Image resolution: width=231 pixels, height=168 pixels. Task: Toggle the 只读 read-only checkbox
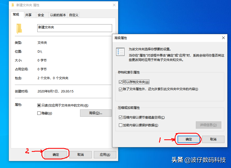pos(39,105)
